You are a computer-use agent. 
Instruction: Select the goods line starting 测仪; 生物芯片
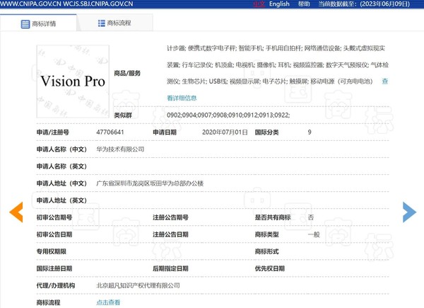point(270,81)
